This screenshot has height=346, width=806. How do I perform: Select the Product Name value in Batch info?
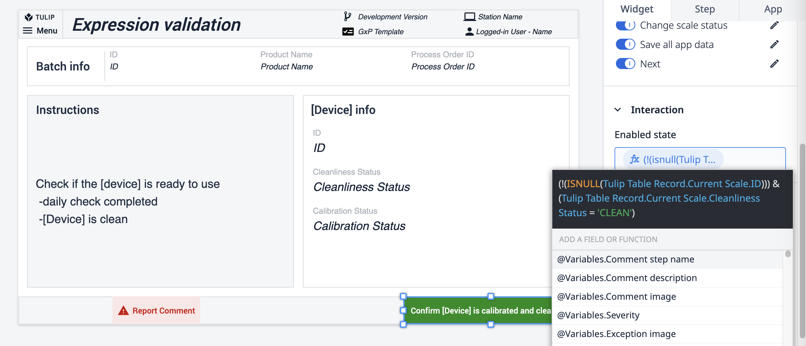point(287,67)
